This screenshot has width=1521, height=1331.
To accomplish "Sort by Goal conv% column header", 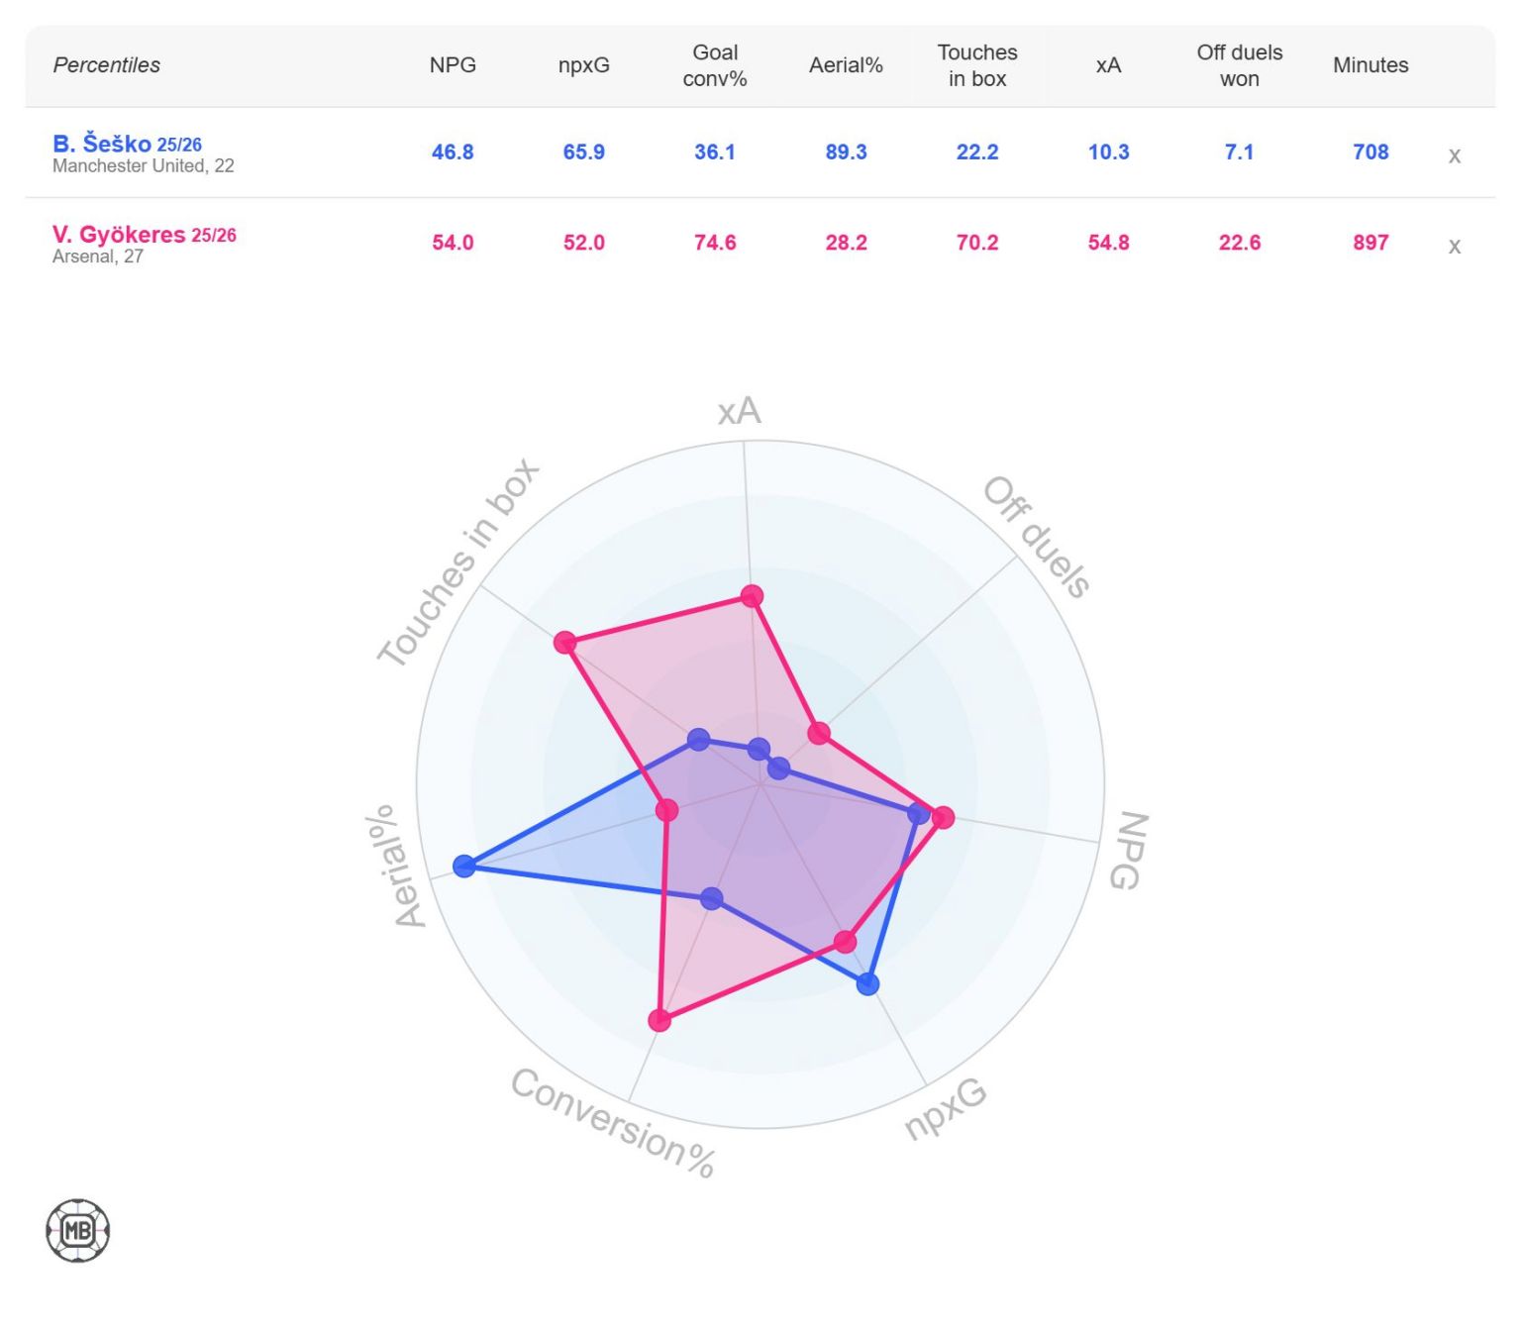I will click(715, 65).
